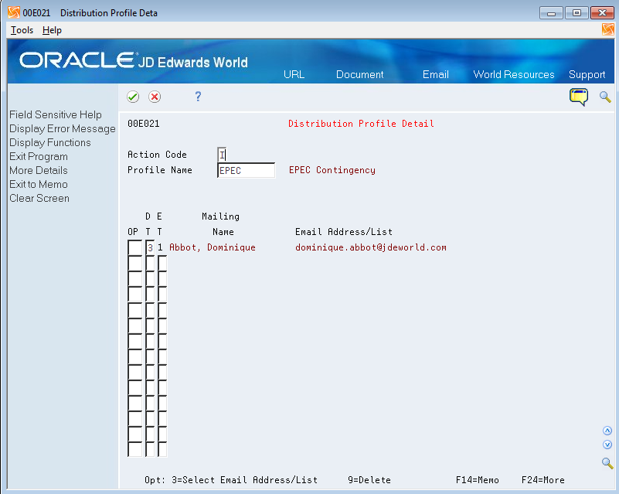Viewport: 619px width, 494px height.
Task: Open the blue question mark help icon
Action: tap(198, 97)
